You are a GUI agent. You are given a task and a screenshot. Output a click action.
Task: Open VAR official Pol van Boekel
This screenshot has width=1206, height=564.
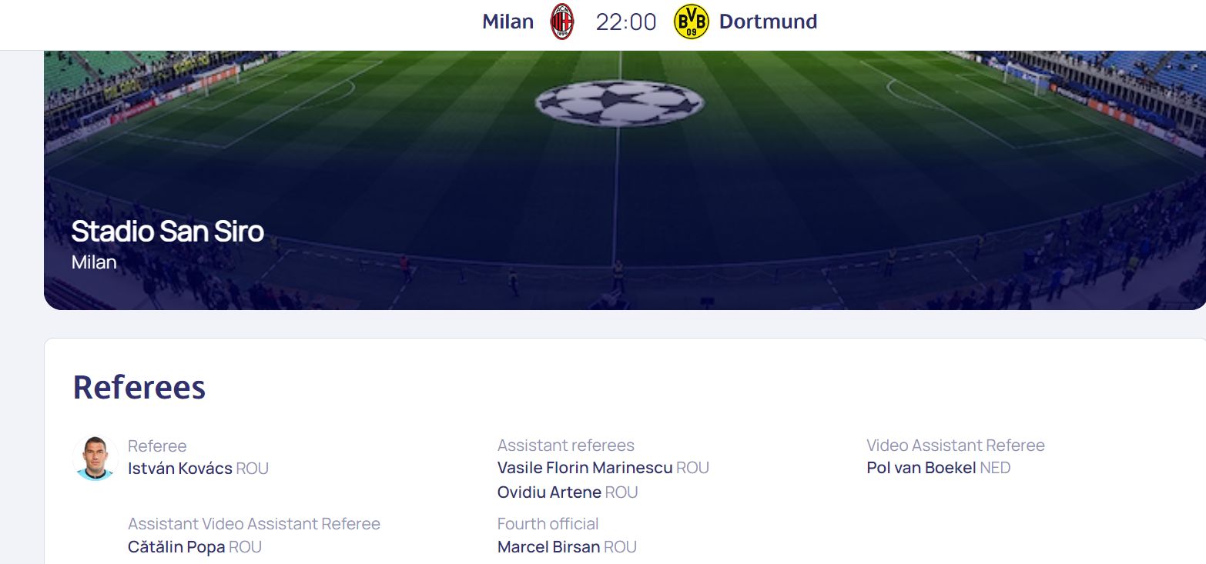click(921, 467)
